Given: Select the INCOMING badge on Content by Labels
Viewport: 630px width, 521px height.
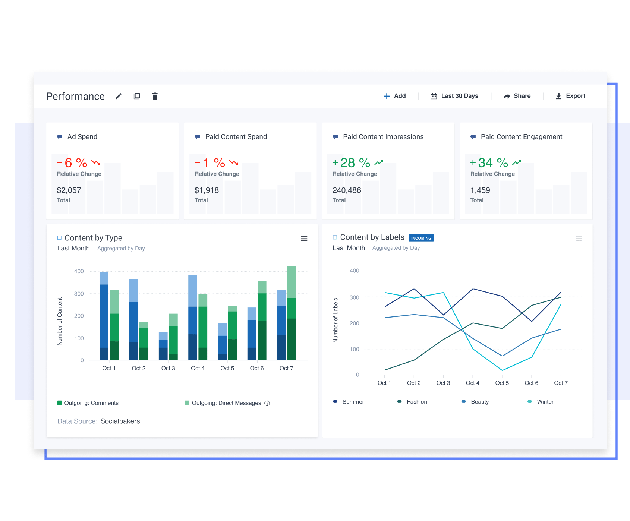Looking at the screenshot, I should (x=421, y=238).
